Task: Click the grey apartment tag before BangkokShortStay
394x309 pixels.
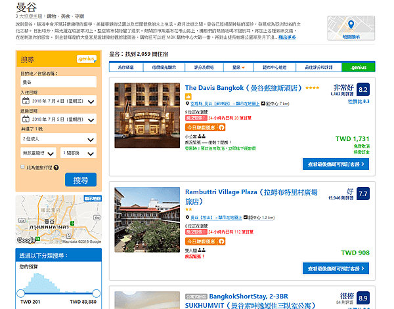Action: (x=196, y=297)
